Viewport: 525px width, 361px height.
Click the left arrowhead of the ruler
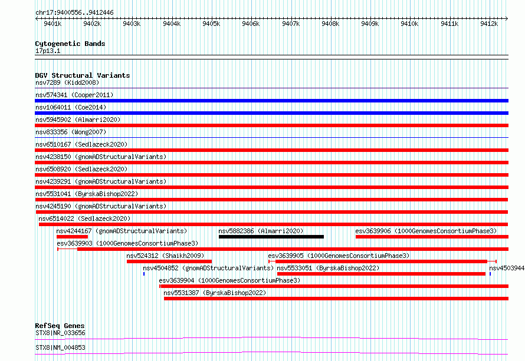click(37, 18)
